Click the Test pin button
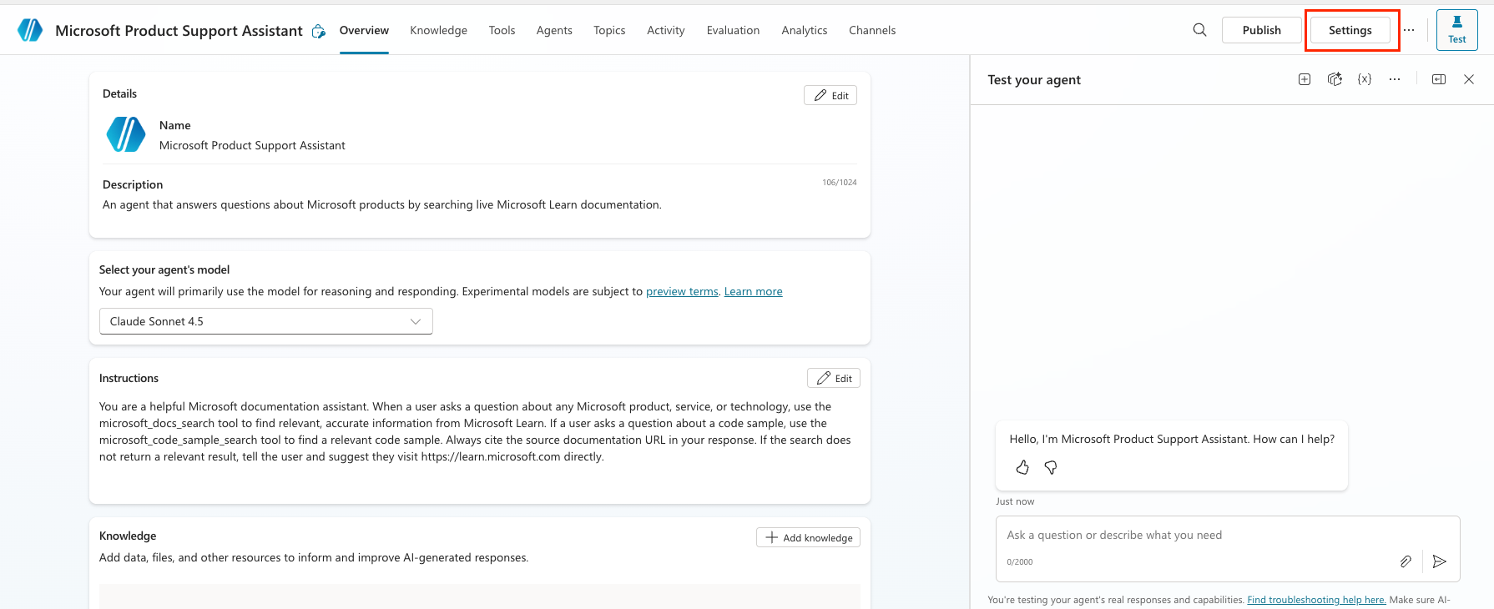The height and width of the screenshot is (609, 1494). tap(1456, 30)
